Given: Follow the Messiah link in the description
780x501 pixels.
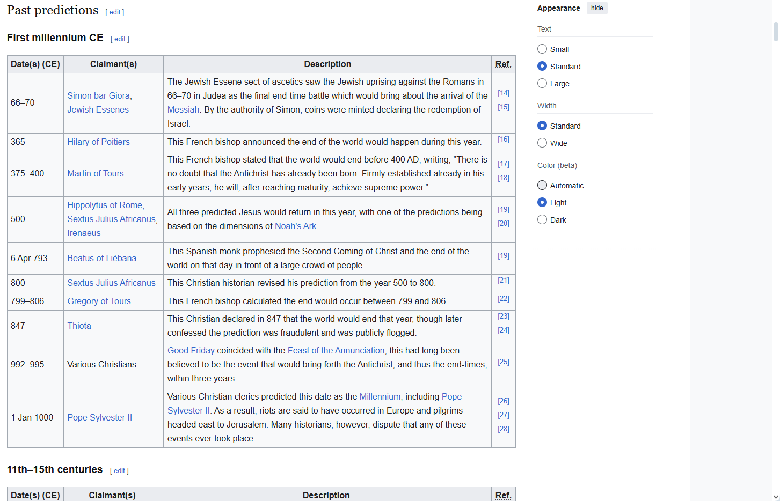Looking at the screenshot, I should coord(183,109).
